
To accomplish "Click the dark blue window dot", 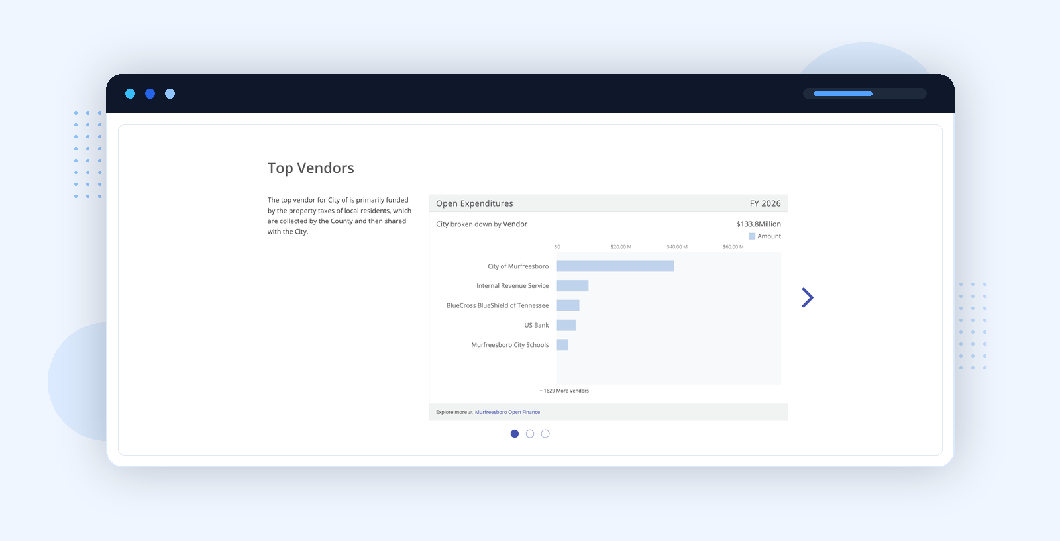I will coord(150,94).
